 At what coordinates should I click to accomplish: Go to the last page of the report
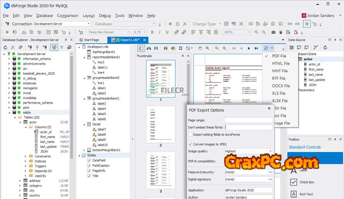(256, 48)
